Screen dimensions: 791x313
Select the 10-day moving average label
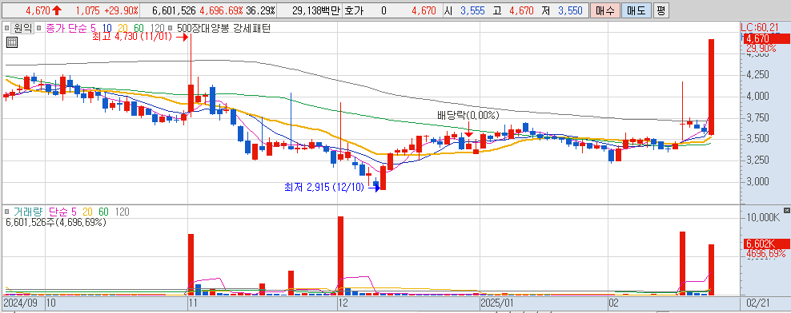tap(107, 29)
